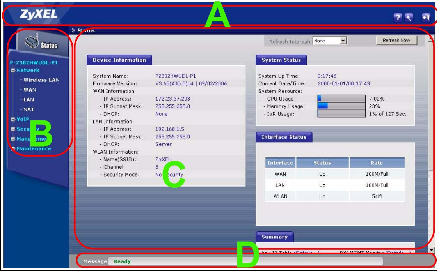
Task: Click the Memory Usage progress bar
Action: [341, 106]
